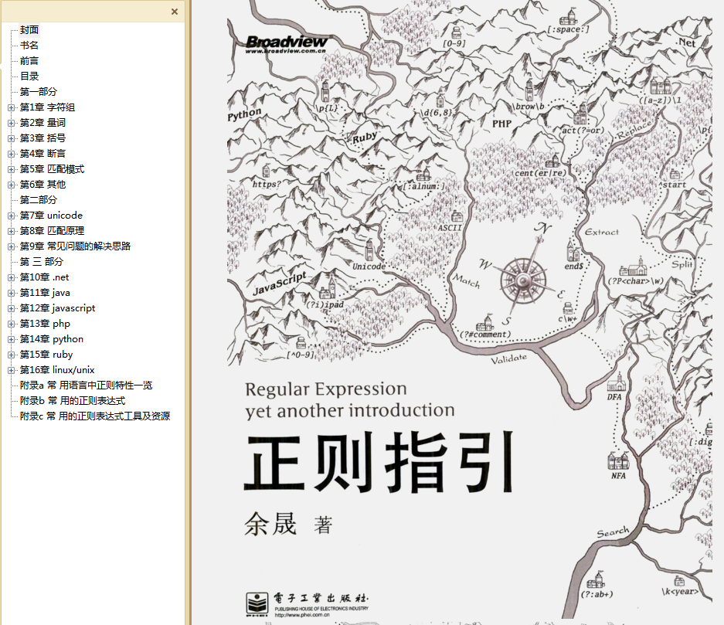The width and height of the screenshot is (724, 625).
Task: Close the bookmarks panel
Action: coord(175,12)
